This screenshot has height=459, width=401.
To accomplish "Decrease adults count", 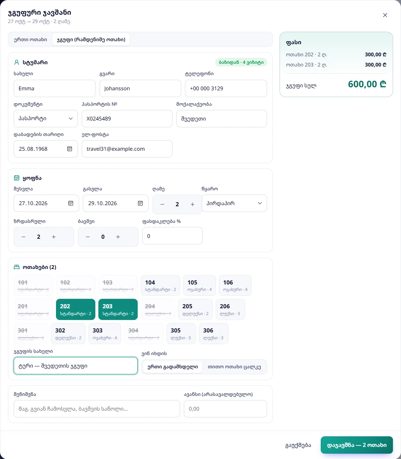I will 23,237.
